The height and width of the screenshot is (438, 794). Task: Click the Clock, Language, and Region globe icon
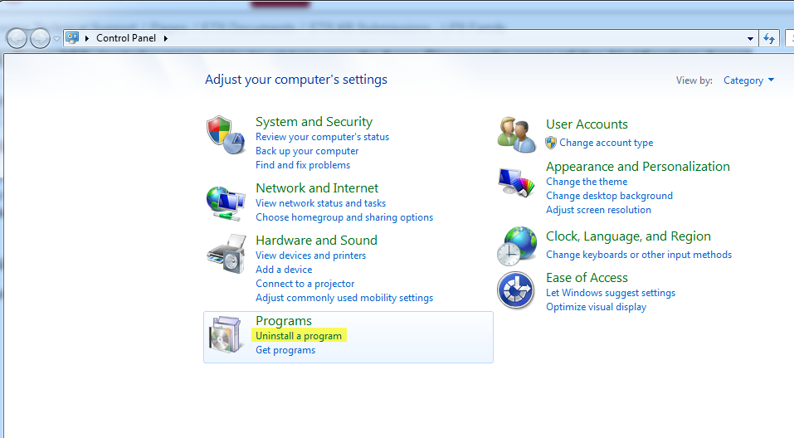[517, 246]
